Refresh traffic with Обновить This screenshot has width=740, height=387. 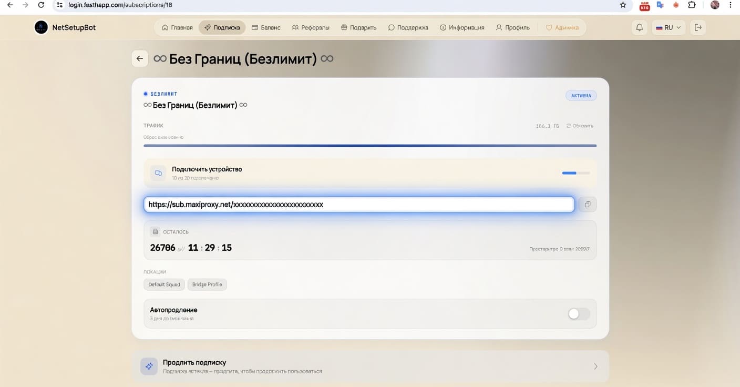pyautogui.click(x=580, y=126)
